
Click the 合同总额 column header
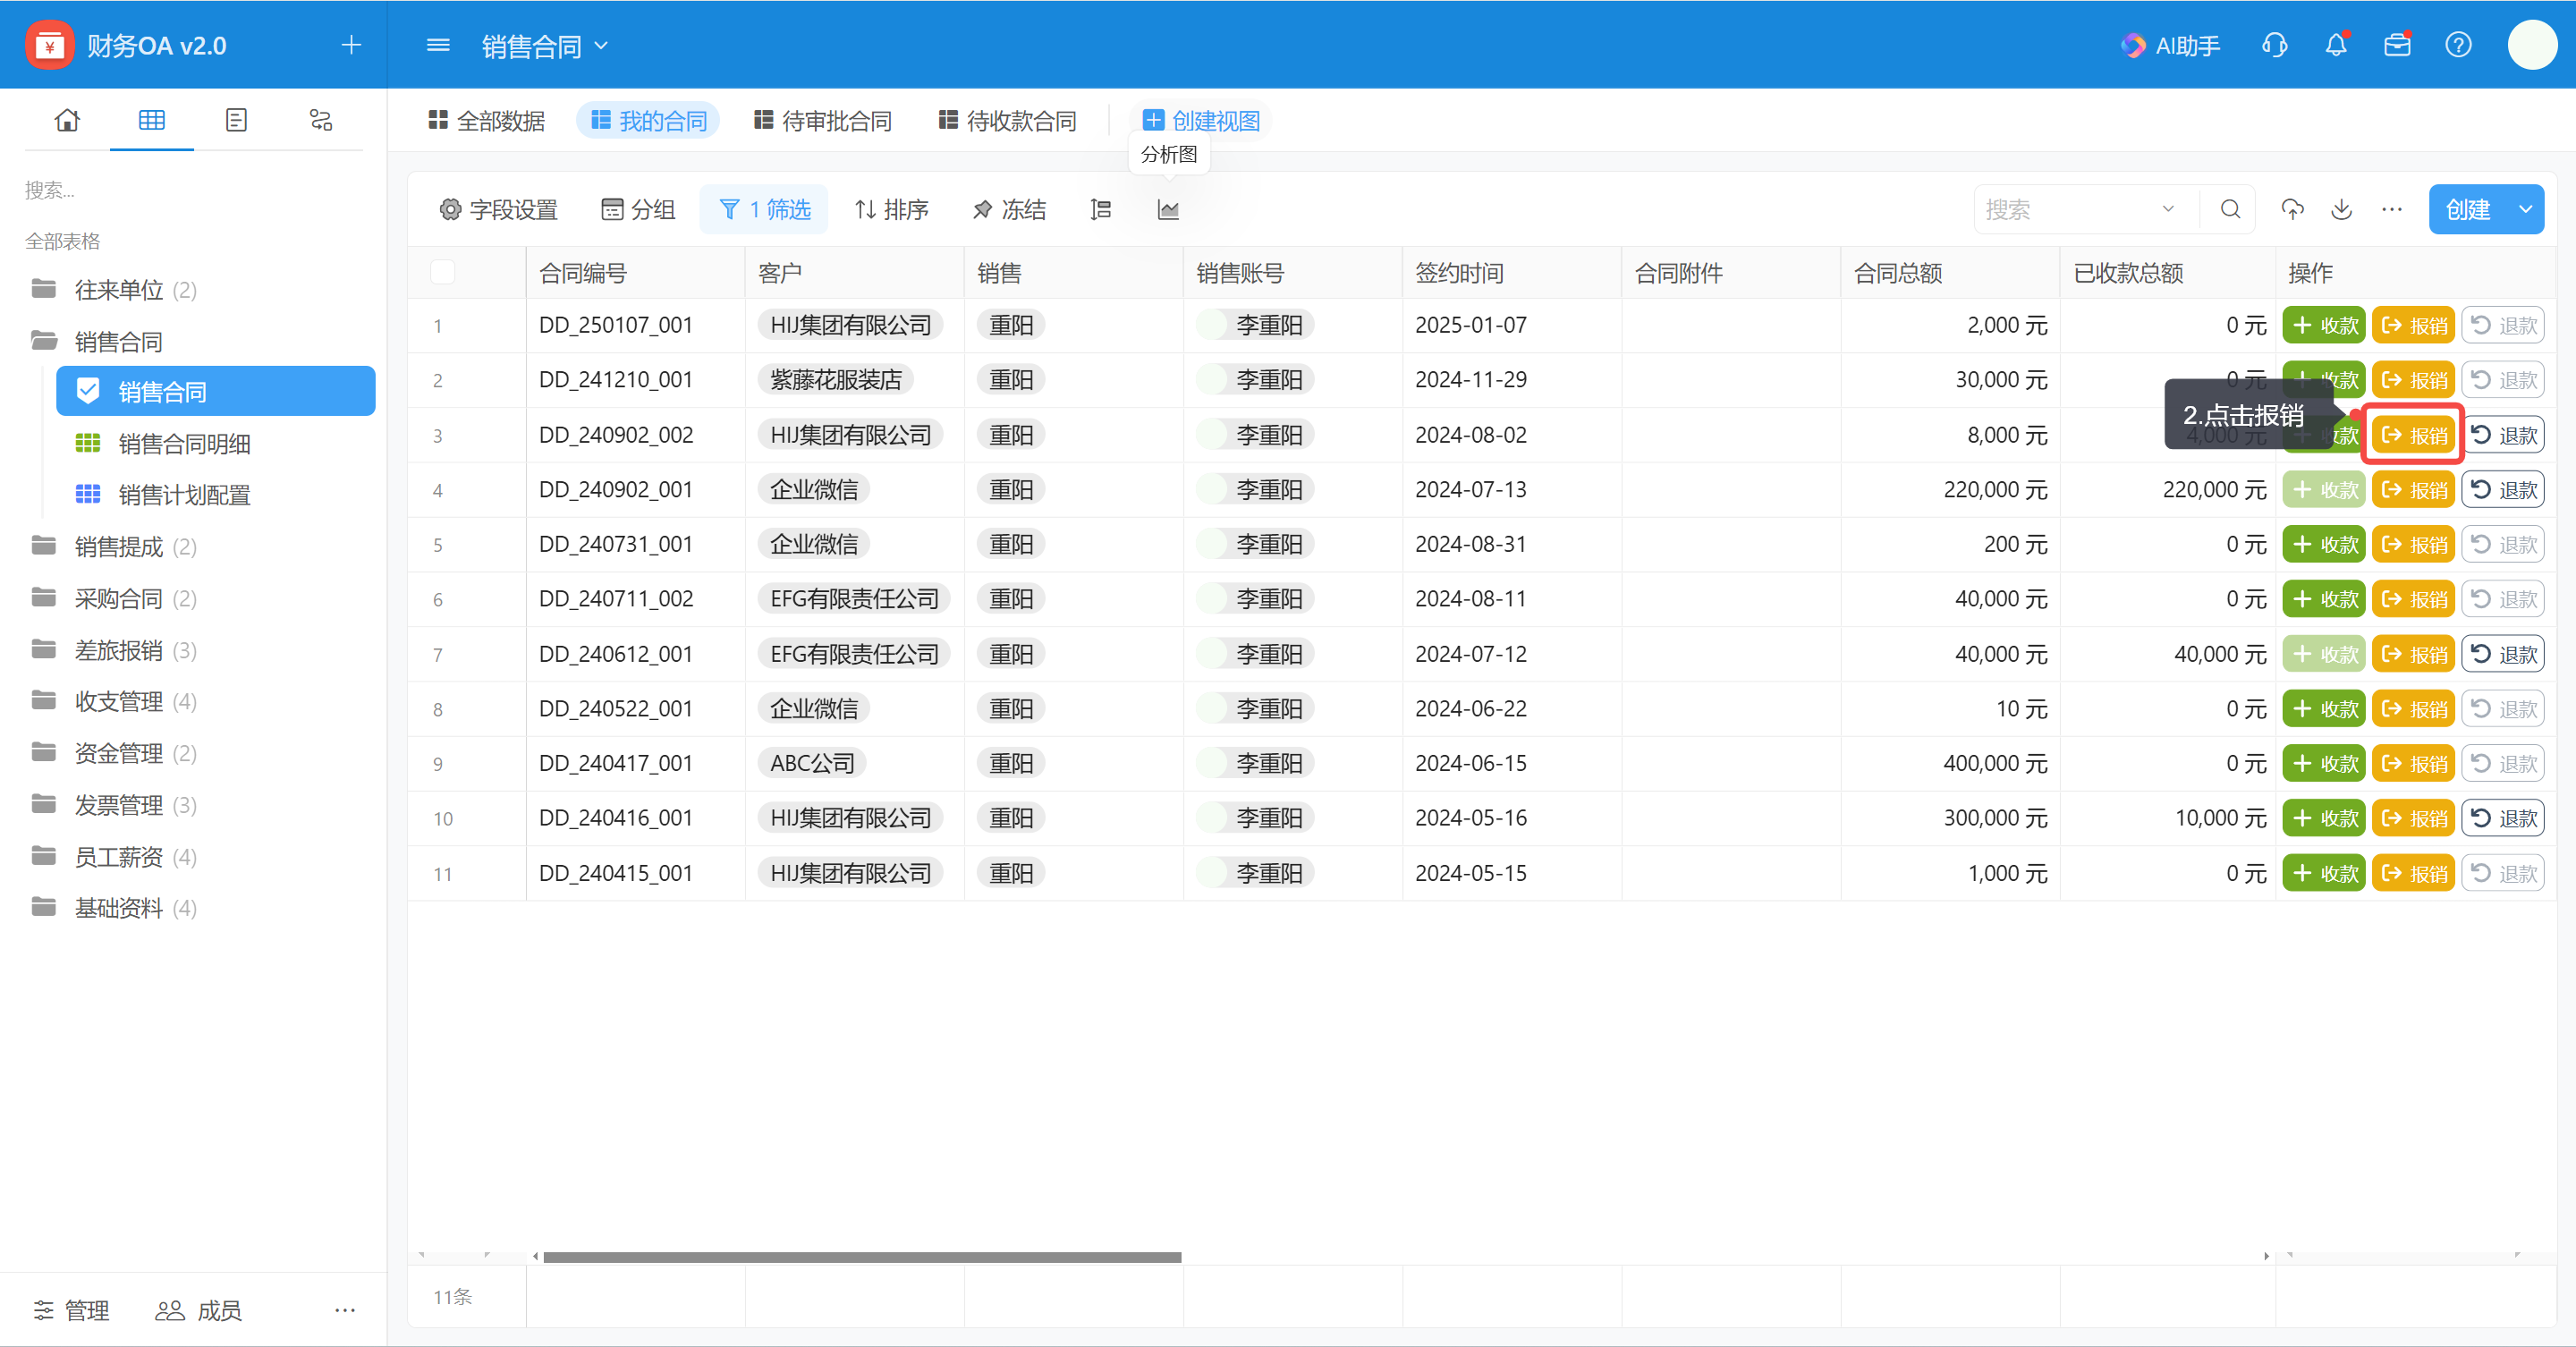point(1950,273)
